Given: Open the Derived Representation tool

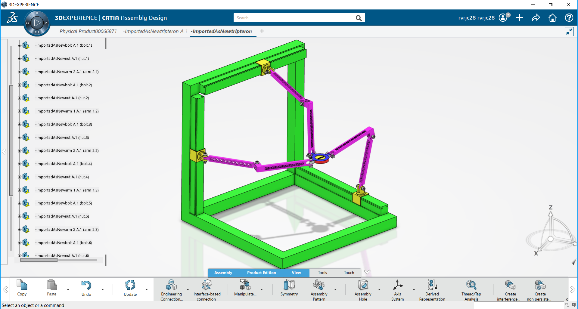Looking at the screenshot, I should tap(432, 285).
